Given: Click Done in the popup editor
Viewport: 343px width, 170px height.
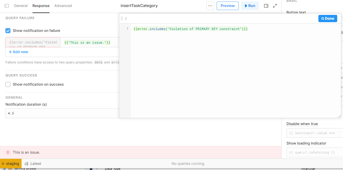Looking at the screenshot, I should click(328, 19).
